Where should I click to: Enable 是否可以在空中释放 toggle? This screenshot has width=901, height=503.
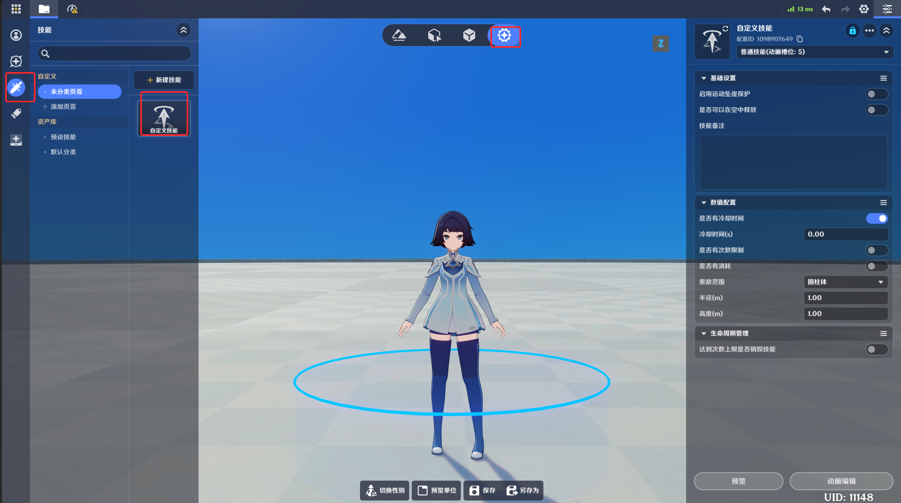876,110
